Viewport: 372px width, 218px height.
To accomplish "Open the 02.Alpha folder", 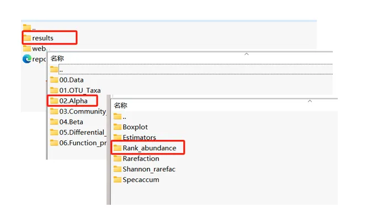I will [x=69, y=101].
